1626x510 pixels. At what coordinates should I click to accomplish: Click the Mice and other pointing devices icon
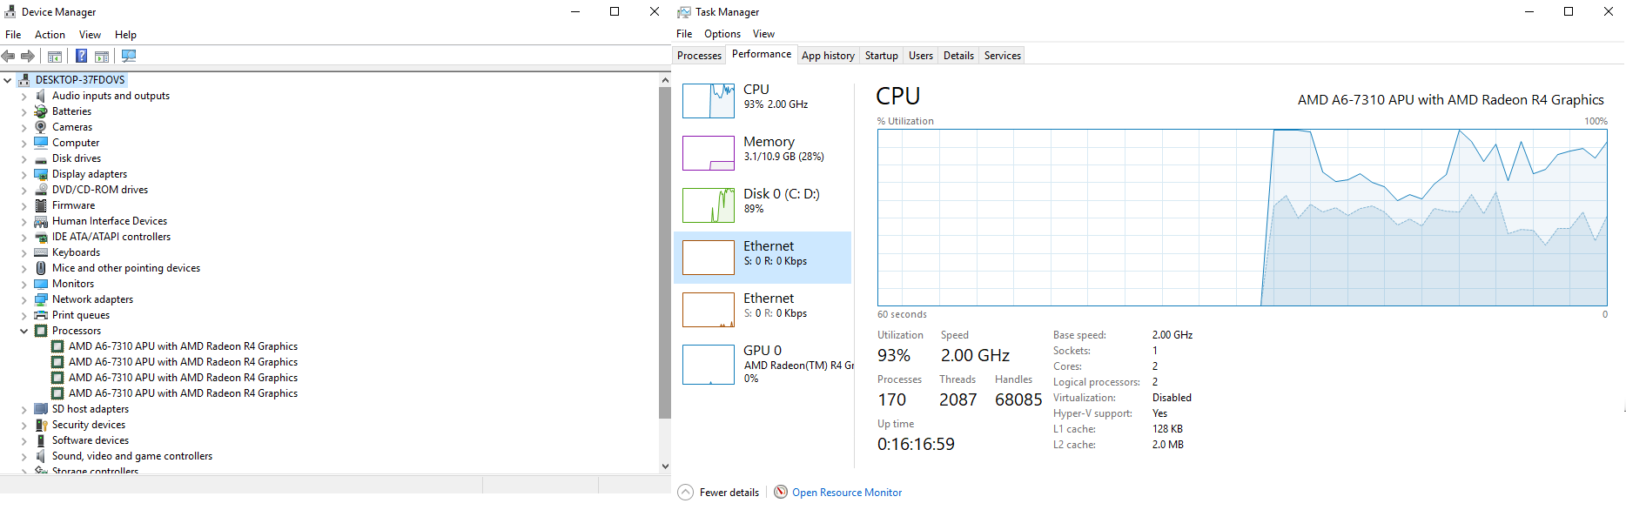[x=41, y=268]
